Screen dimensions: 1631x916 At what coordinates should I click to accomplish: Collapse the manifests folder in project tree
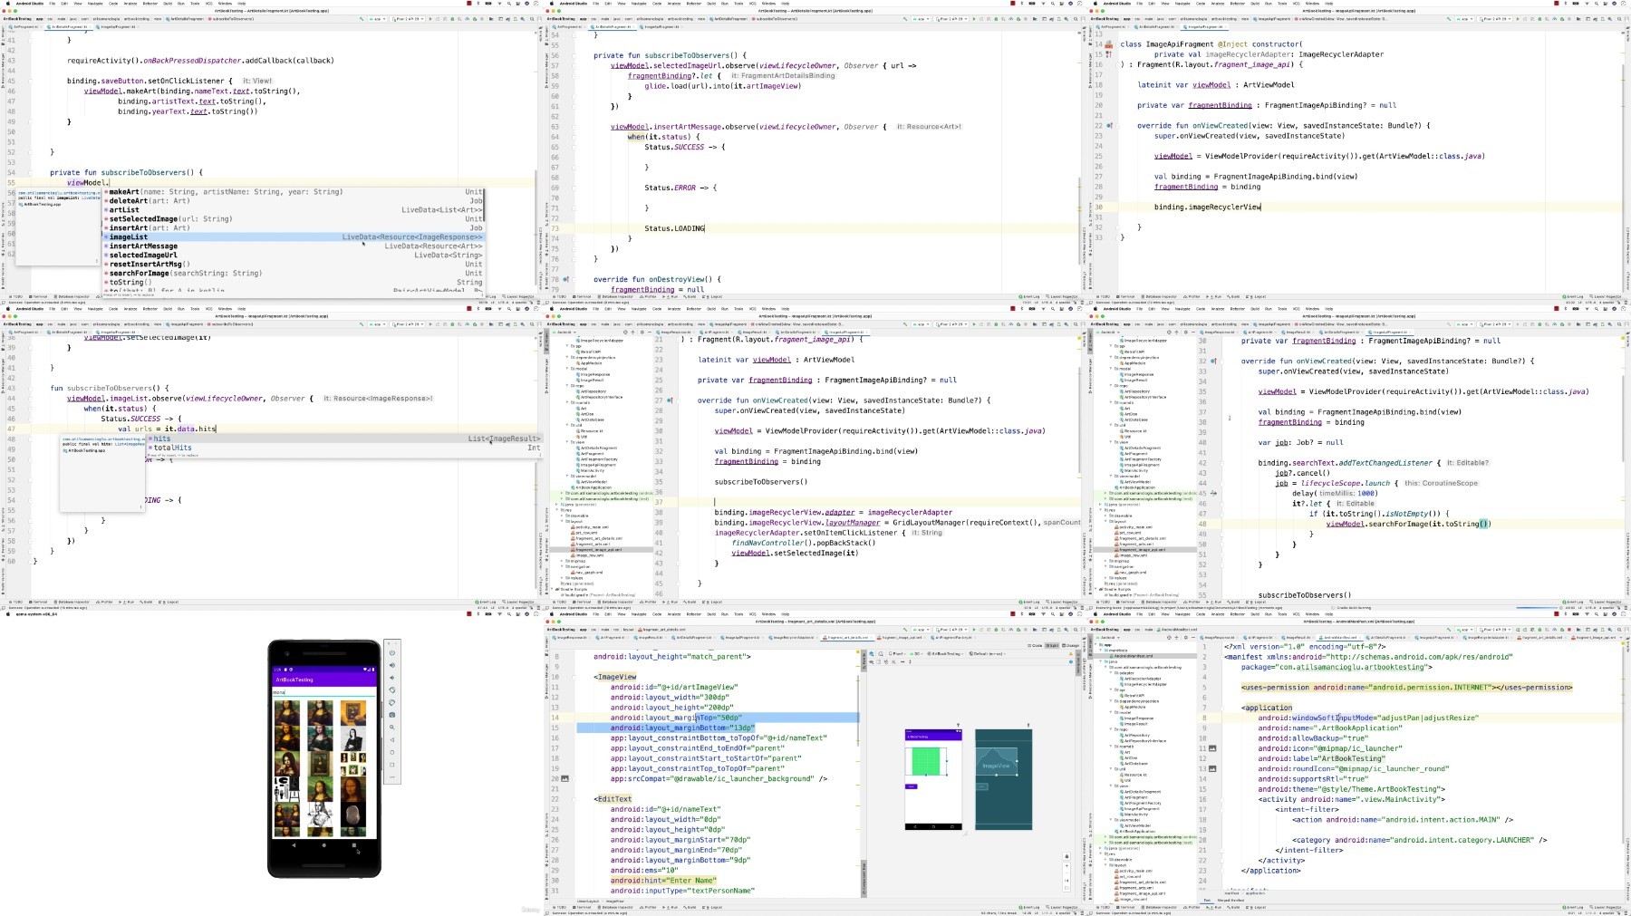click(x=1101, y=650)
